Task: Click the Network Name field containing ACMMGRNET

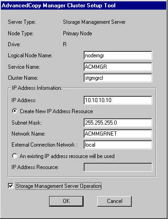Action: [x=118, y=134]
